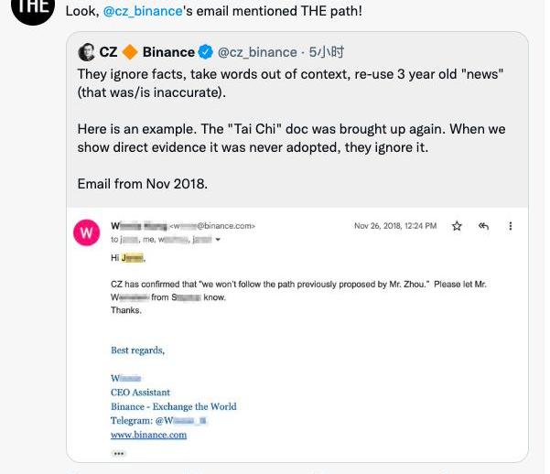
Task: Click CZ's small profile picture
Action: pos(87,52)
